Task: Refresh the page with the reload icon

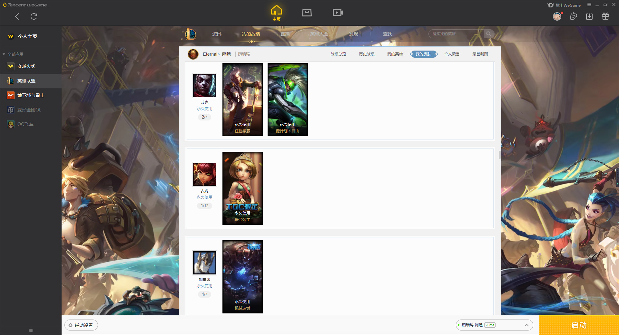Action: (34, 16)
